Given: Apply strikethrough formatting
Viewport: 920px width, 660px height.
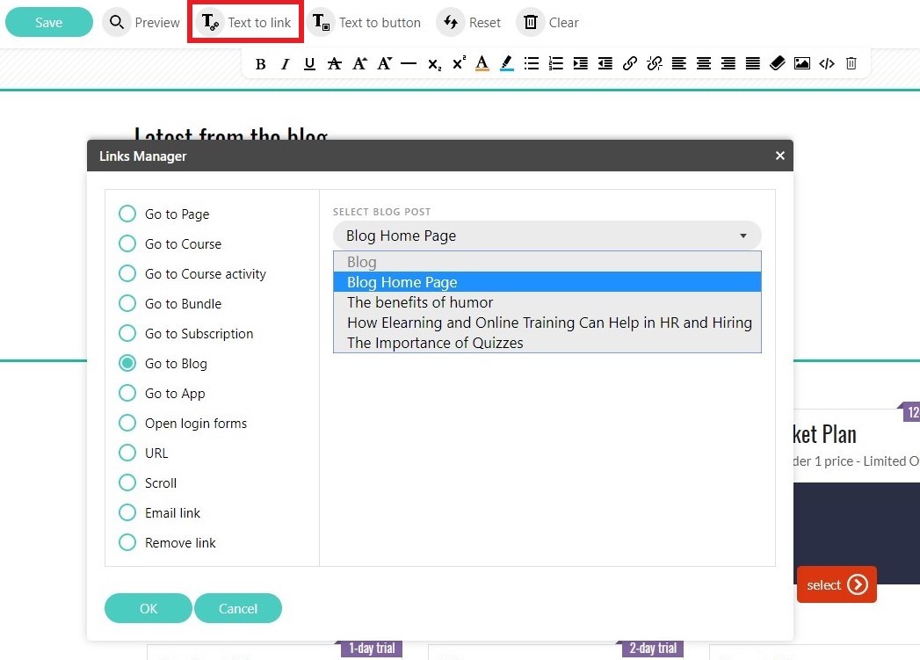Looking at the screenshot, I should tap(335, 64).
